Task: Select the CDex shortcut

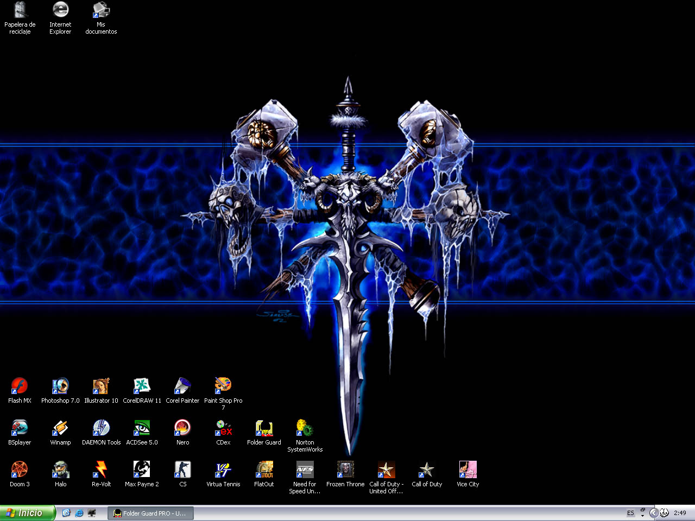Action: pos(223,432)
